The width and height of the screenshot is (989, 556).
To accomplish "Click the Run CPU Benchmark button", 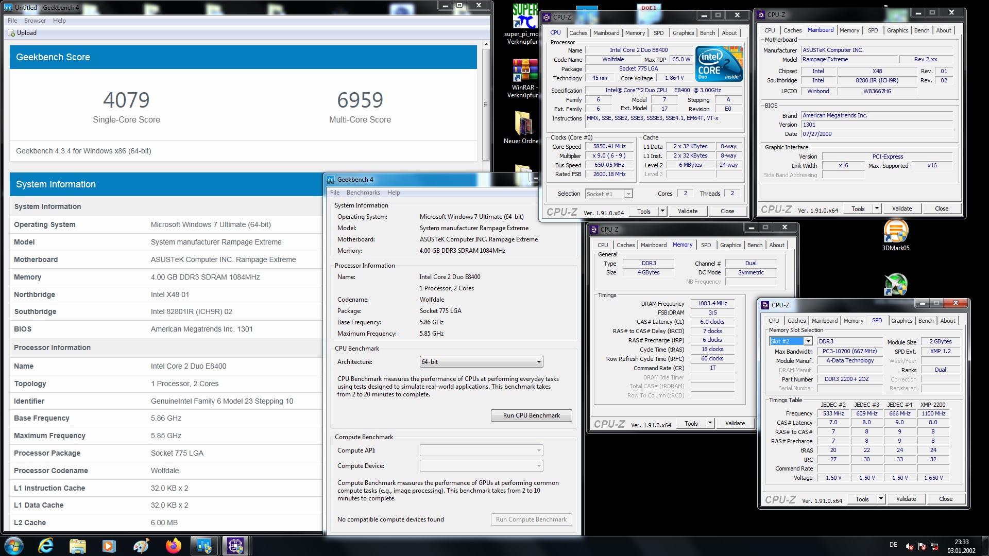I will tap(531, 415).
